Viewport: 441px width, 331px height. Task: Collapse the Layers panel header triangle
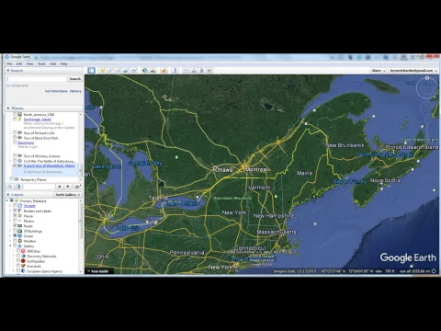[x=8, y=195]
